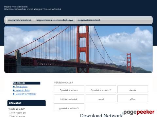
Task: Click arrow icon beside Veteran to Veteran
Action: 14,94
